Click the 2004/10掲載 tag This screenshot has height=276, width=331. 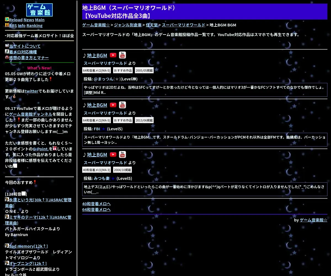point(122,170)
